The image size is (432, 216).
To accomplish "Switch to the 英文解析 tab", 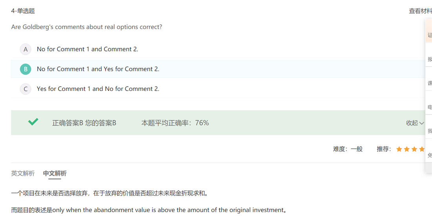I will 23,173.
